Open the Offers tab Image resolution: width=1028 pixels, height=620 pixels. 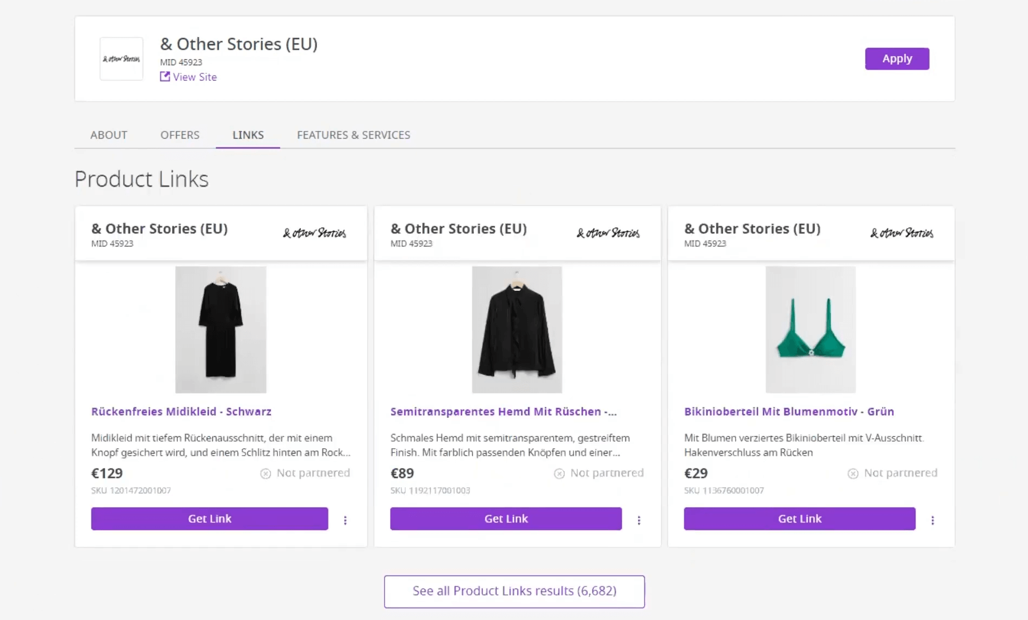[180, 135]
